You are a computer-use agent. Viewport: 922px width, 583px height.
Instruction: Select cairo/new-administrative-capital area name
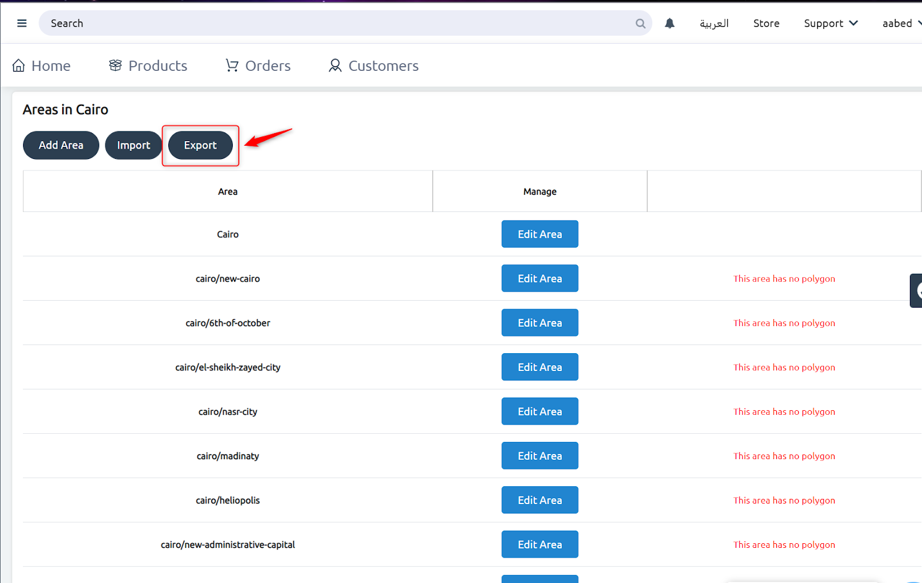228,545
